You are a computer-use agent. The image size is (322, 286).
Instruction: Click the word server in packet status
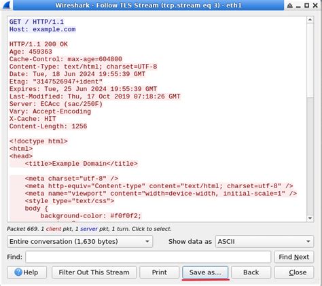(89, 229)
